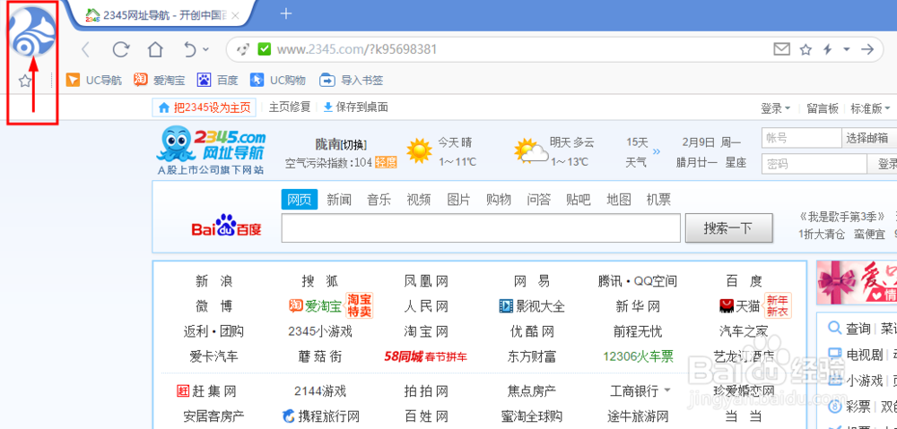Open the mail envelope icon in address bar
Viewport: 897px width, 429px height.
[x=781, y=49]
